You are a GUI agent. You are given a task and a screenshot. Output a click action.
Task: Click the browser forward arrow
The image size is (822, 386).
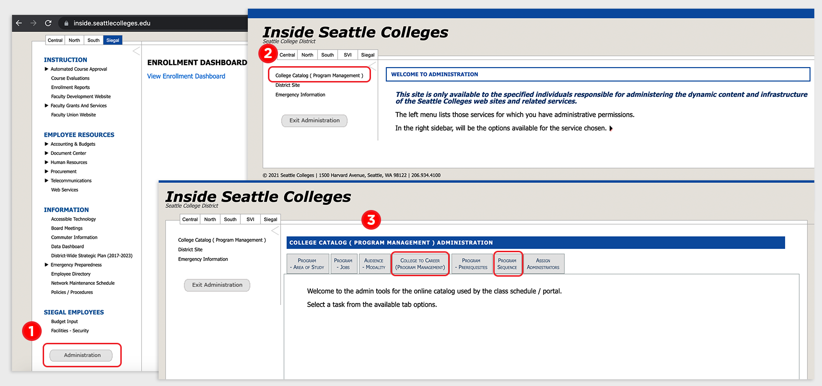pyautogui.click(x=34, y=23)
